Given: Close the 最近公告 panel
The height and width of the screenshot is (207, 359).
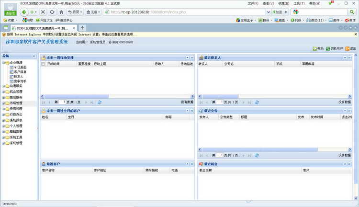Looking at the screenshot, I should pyautogui.click(x=349, y=111).
